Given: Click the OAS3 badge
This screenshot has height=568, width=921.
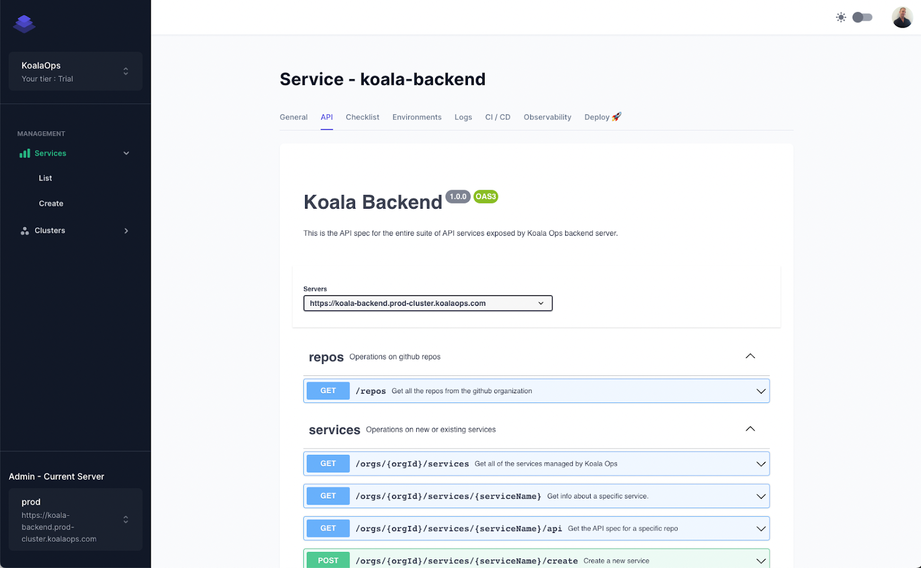Looking at the screenshot, I should point(485,197).
